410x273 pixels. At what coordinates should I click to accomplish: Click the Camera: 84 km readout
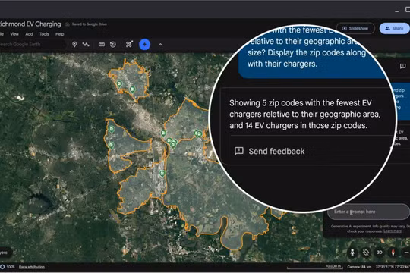coord(359,267)
